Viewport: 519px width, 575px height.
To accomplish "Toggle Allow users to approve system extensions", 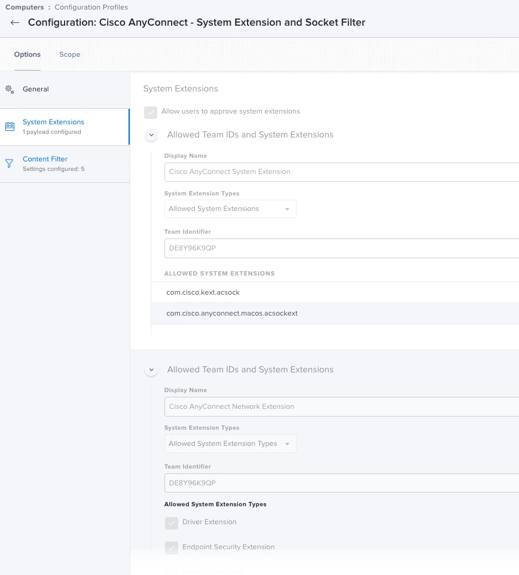I will pos(151,112).
